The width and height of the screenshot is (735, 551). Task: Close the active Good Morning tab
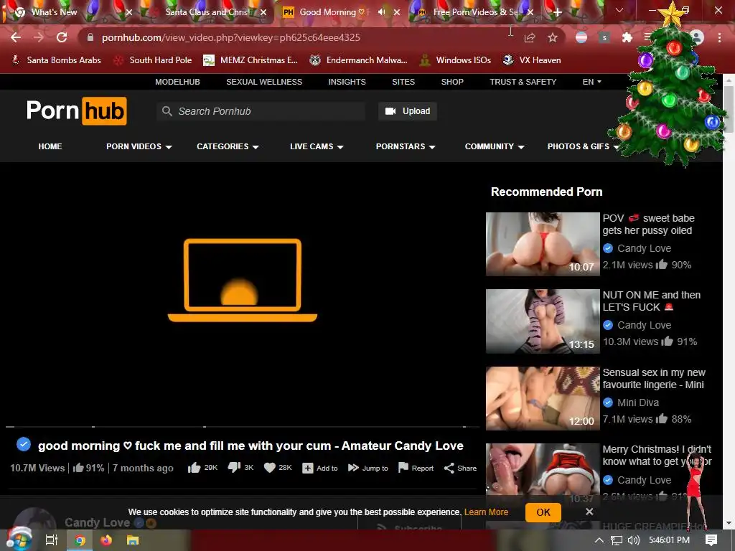click(x=397, y=12)
